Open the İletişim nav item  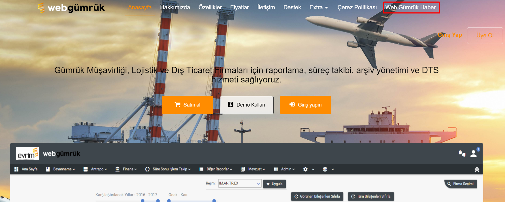[266, 7]
